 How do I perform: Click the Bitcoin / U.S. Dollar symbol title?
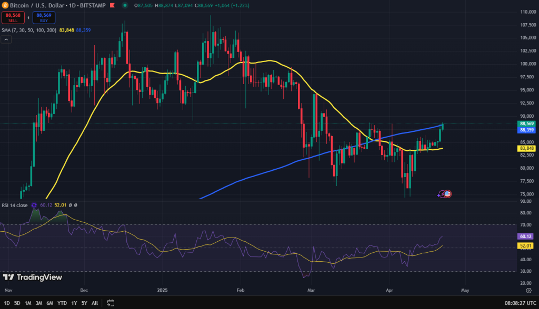[37, 5]
